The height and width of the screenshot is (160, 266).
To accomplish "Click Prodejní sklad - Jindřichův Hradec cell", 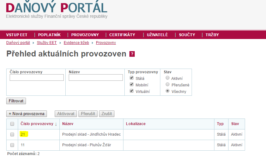I will click(92, 134).
